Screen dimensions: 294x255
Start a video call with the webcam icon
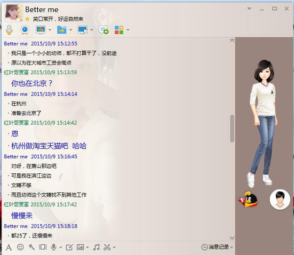(x=24, y=30)
